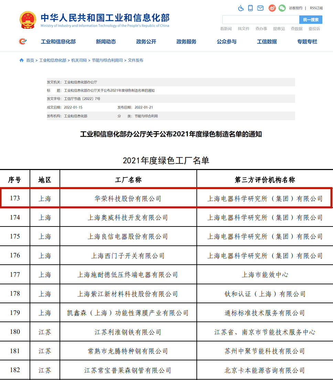Click the 上海紫江新材料科技股份有限公司 cell
The width and height of the screenshot is (333, 380).
pyautogui.click(x=128, y=294)
